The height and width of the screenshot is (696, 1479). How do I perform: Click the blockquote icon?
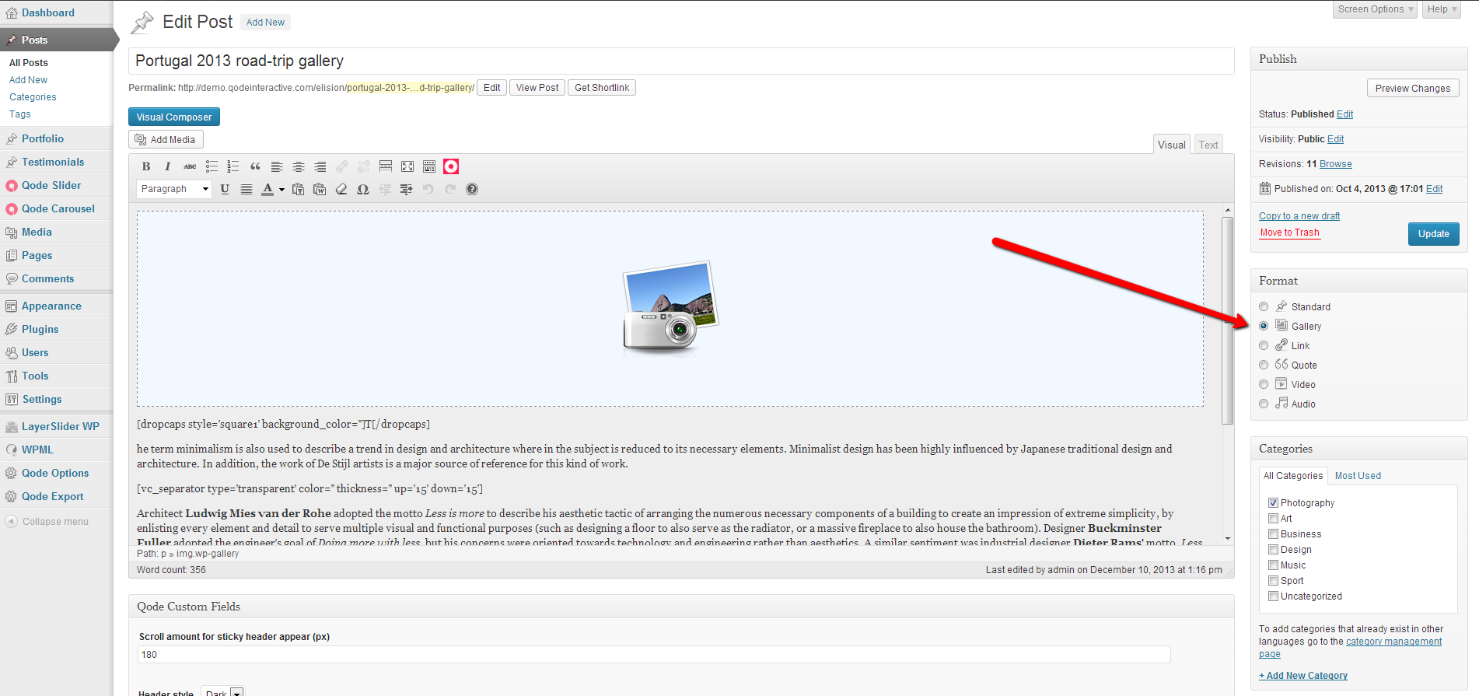tap(255, 166)
